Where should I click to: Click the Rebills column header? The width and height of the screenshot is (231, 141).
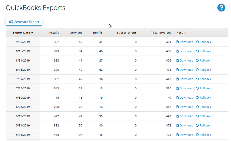pyautogui.click(x=98, y=33)
